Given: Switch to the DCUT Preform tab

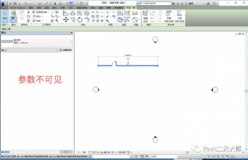Looking at the screenshot, I should pyautogui.click(x=18, y=8).
